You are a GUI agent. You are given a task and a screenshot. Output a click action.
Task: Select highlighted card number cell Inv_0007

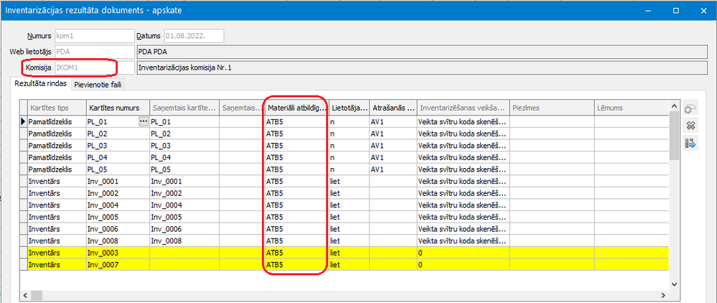118,264
